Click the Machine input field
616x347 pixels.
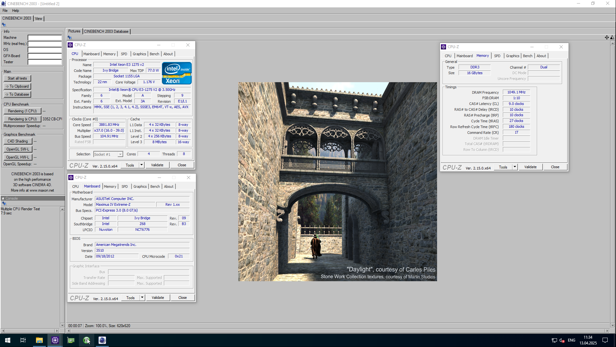[x=45, y=38]
